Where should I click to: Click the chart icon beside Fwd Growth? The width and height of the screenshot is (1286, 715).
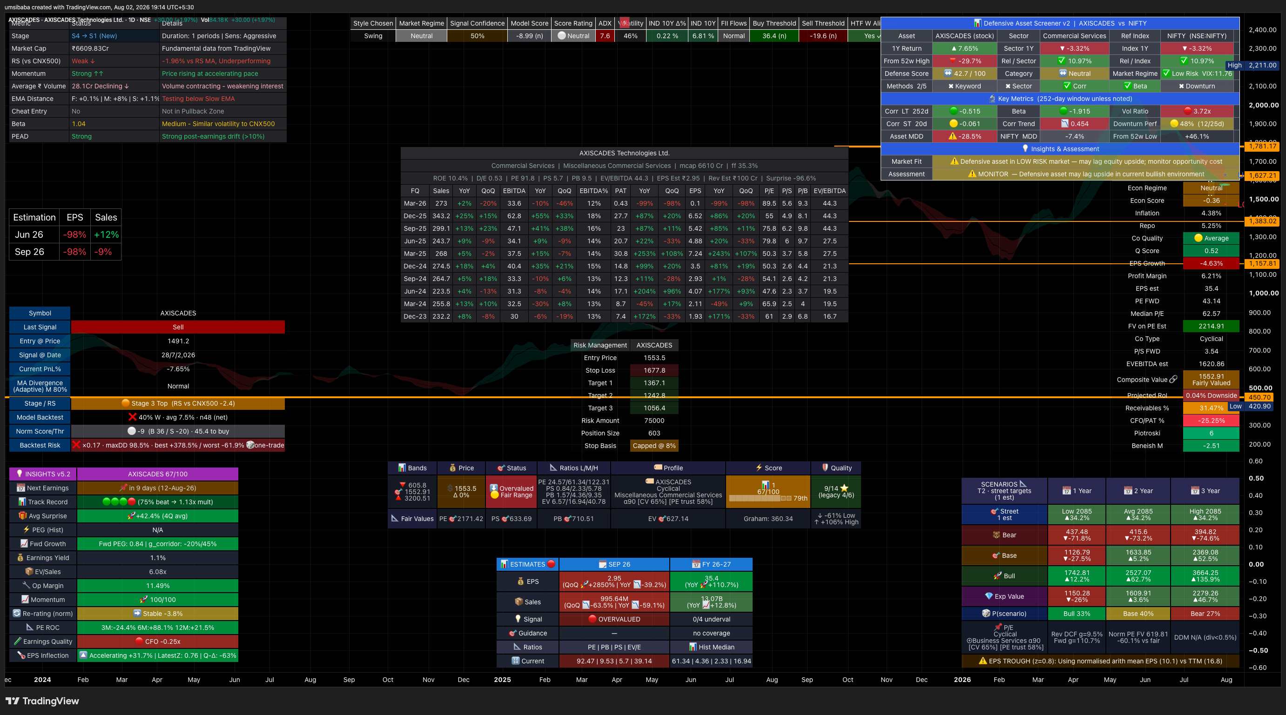point(24,544)
